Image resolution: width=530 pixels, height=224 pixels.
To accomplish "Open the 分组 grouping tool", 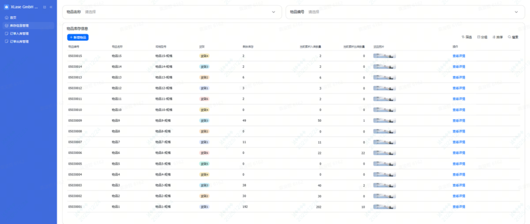I will 482,37.
